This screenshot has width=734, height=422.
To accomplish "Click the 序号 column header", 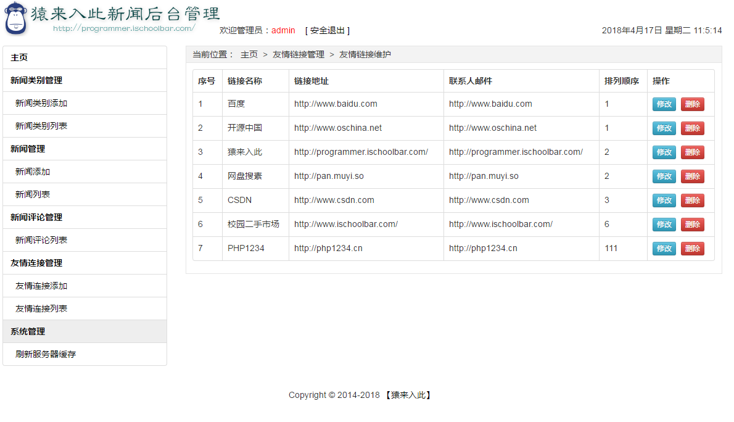I will click(207, 81).
